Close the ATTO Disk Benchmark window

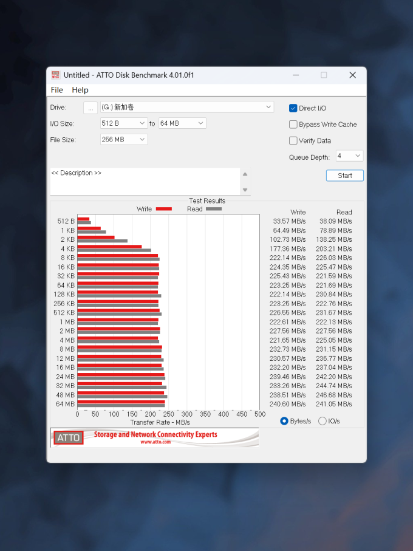tap(353, 75)
